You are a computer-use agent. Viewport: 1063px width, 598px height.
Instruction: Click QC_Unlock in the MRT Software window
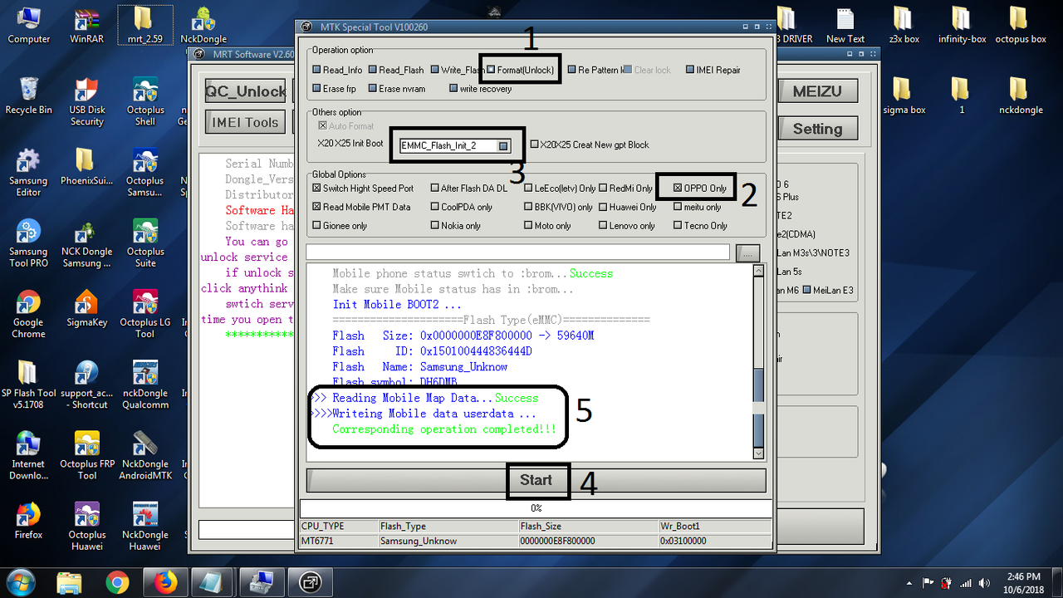[x=246, y=91]
